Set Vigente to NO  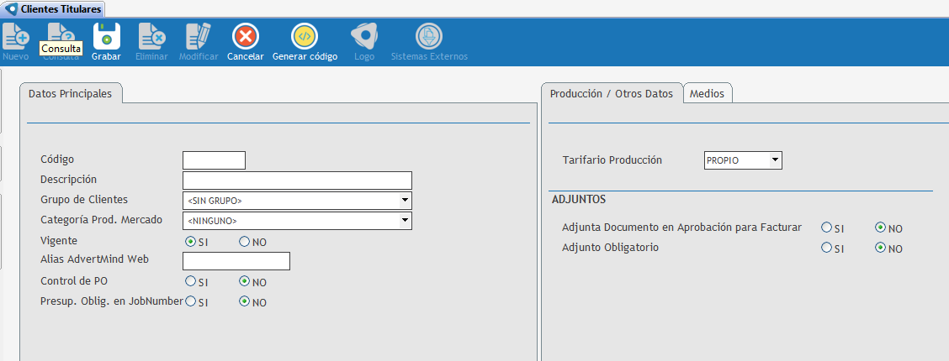[245, 242]
